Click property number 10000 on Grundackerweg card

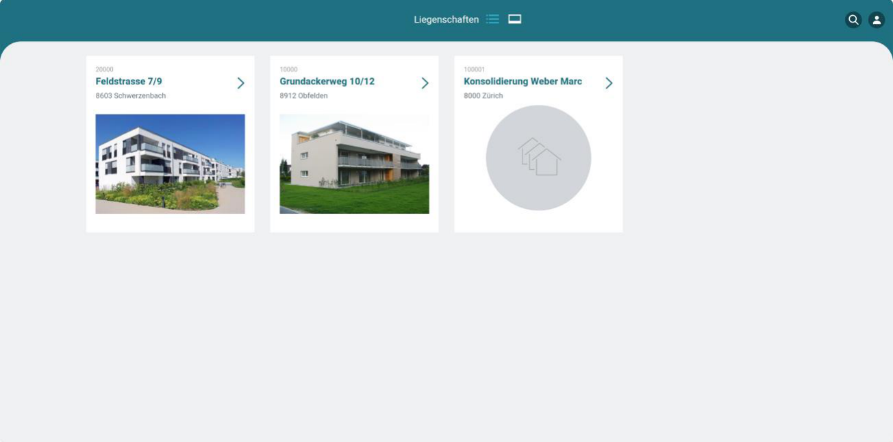coord(289,69)
